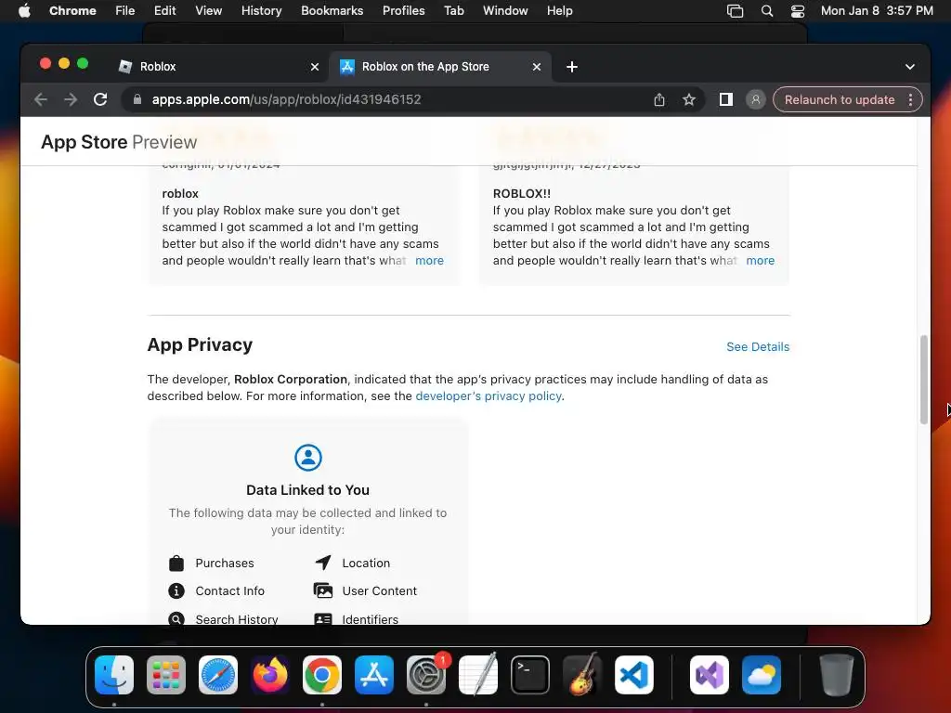Image resolution: width=951 pixels, height=713 pixels.
Task: Expand the tab search chevron
Action: click(x=910, y=67)
